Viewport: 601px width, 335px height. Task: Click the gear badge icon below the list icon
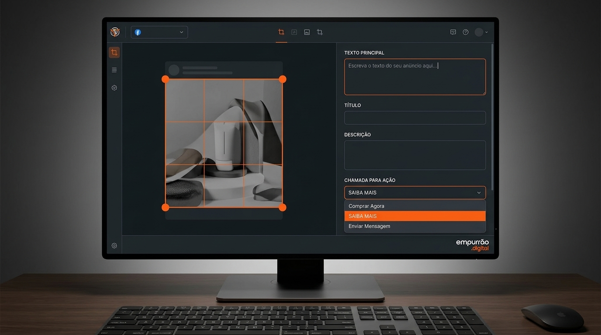click(114, 88)
